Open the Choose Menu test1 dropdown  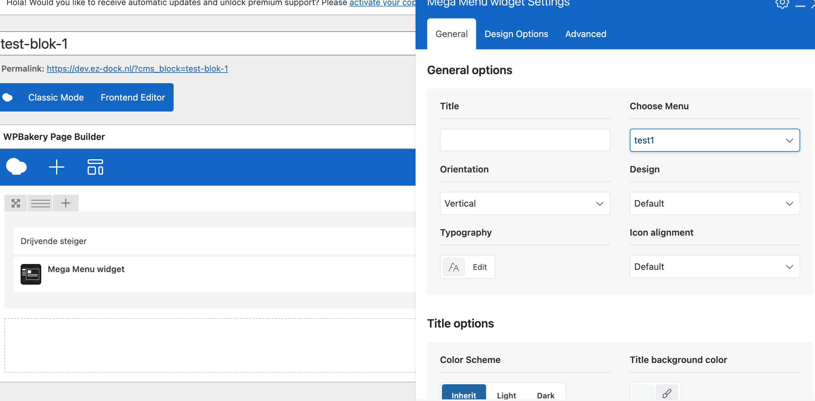714,140
